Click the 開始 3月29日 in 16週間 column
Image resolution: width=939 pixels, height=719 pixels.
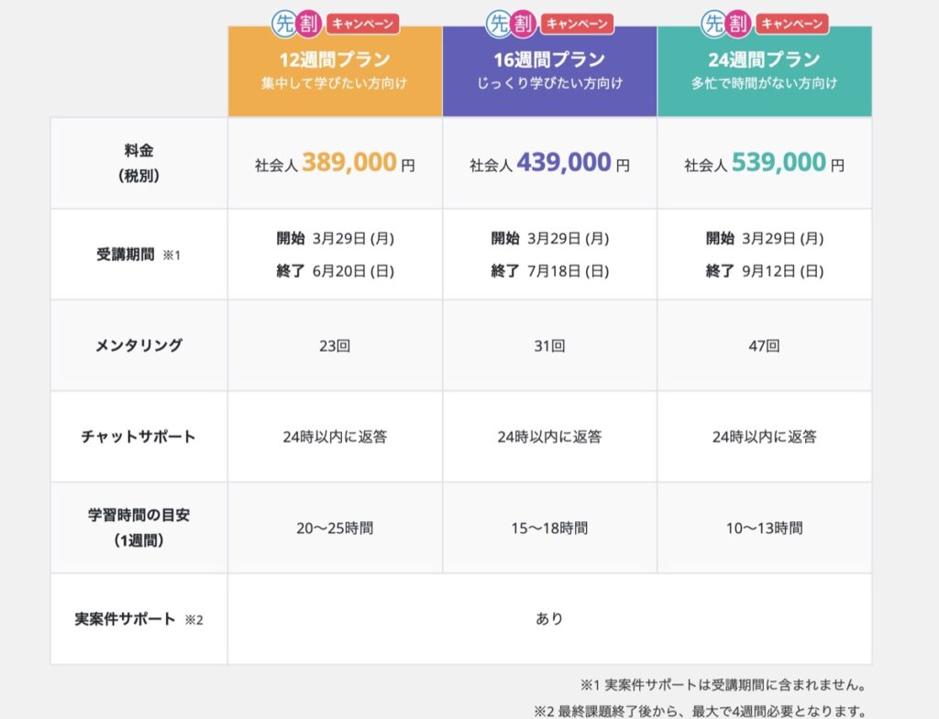click(x=550, y=239)
